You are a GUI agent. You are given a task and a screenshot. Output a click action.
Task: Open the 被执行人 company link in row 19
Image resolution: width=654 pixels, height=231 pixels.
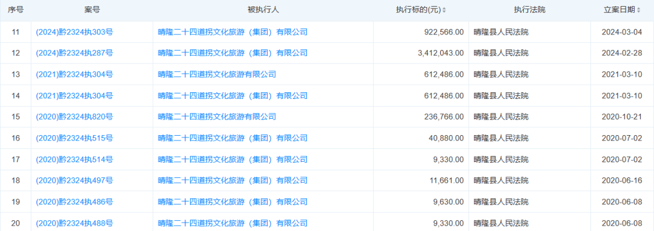click(233, 202)
